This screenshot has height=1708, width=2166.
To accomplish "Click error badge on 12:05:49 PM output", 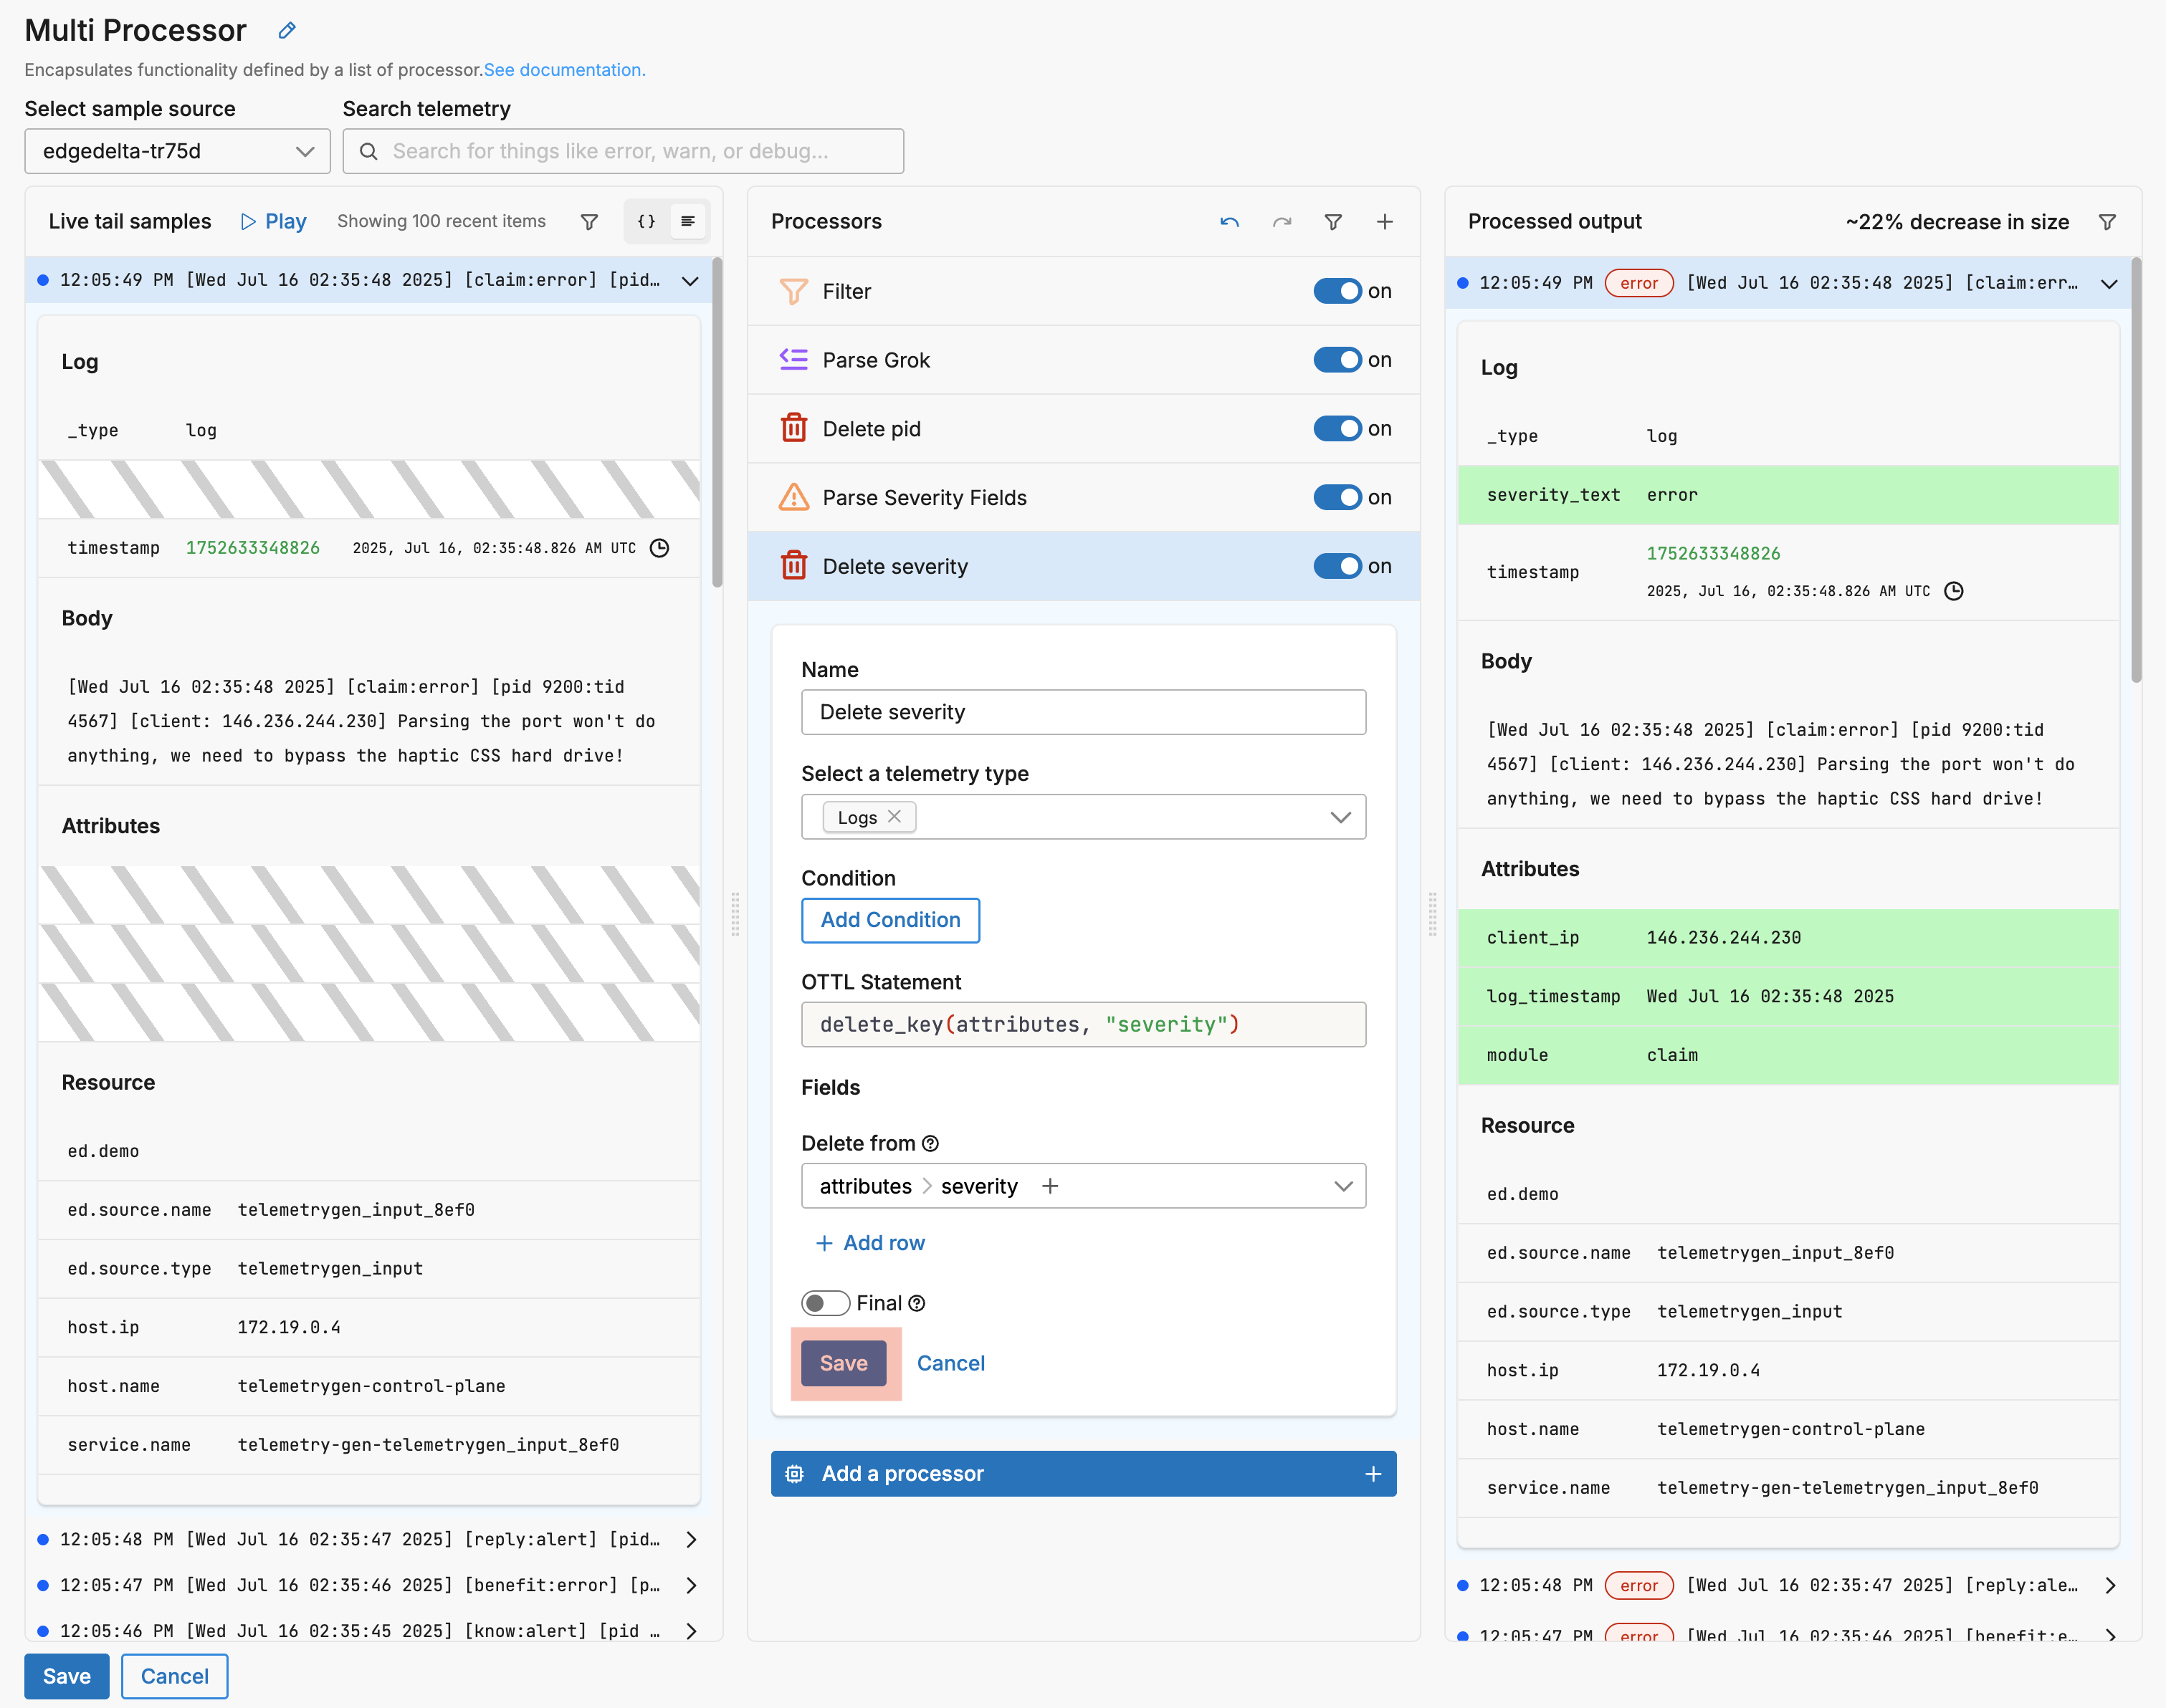I will 1638,283.
